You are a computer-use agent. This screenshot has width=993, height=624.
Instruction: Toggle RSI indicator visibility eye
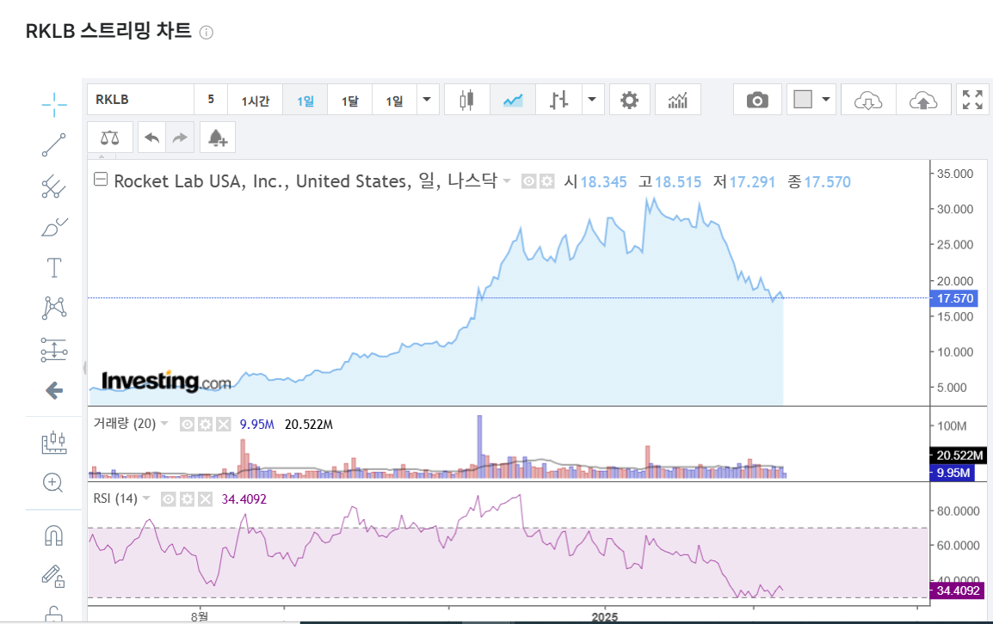click(169, 499)
